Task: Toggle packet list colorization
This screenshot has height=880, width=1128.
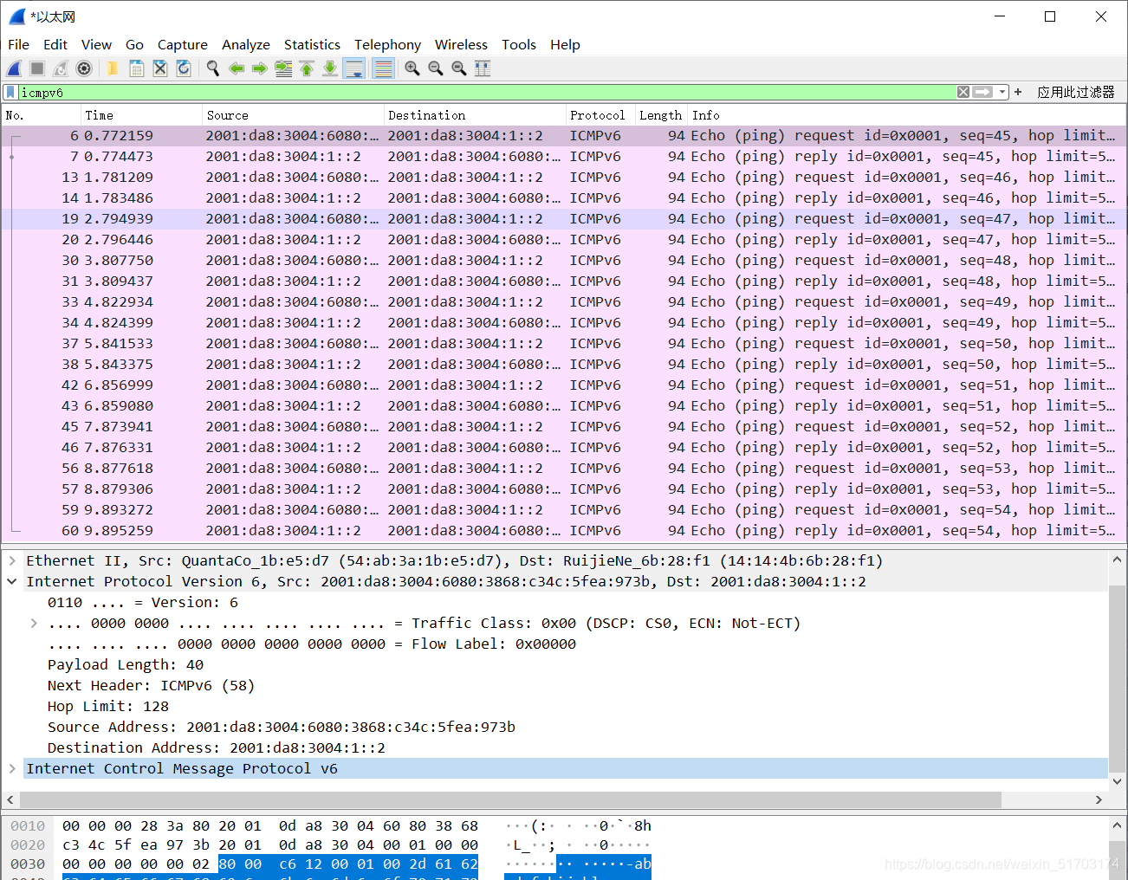Action: point(383,68)
